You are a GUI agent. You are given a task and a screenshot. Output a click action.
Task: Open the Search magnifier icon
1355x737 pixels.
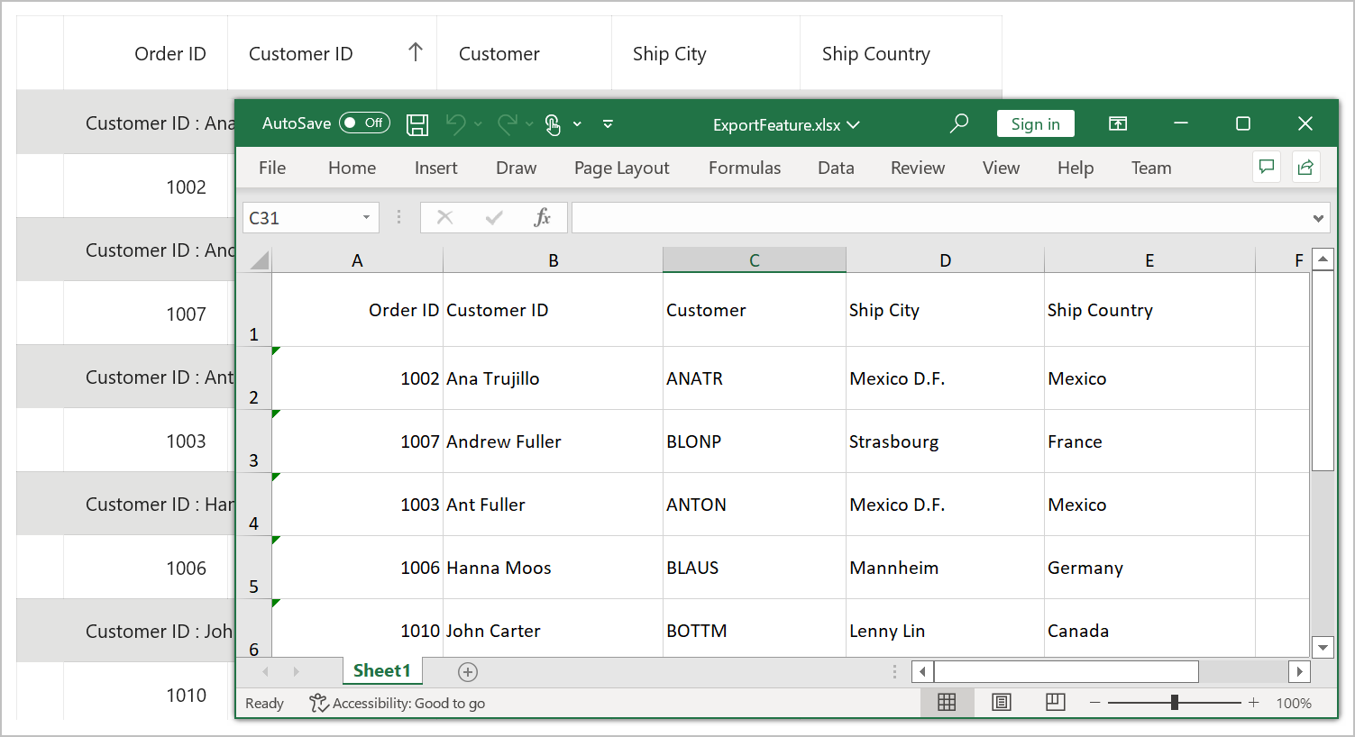pos(959,123)
